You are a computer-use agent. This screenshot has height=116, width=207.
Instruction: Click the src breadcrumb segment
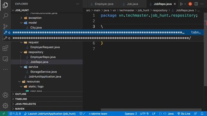88,10
